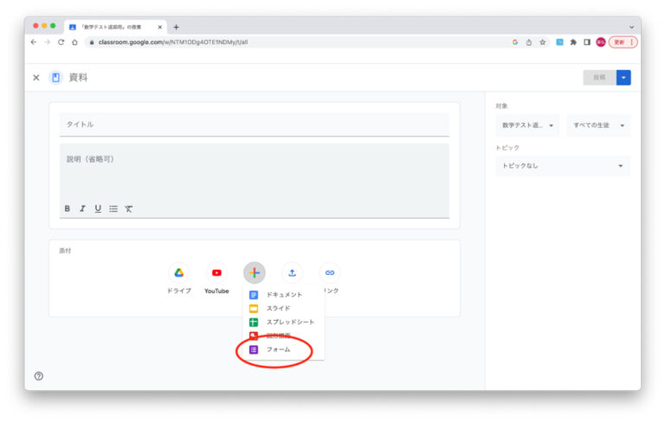Open Google Drive attachment picker

[x=178, y=272]
